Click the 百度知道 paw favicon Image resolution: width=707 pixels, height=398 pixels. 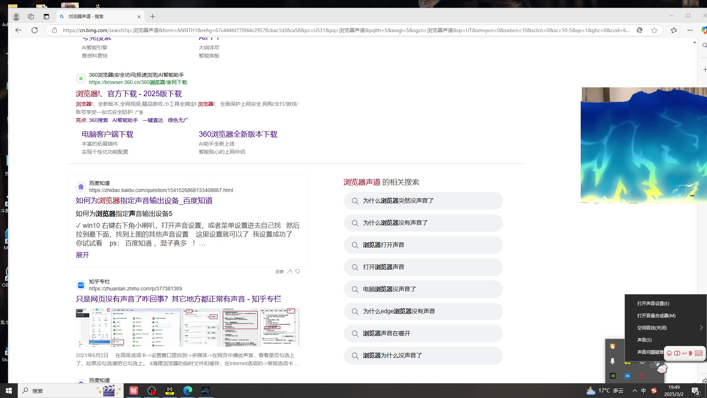[81, 187]
